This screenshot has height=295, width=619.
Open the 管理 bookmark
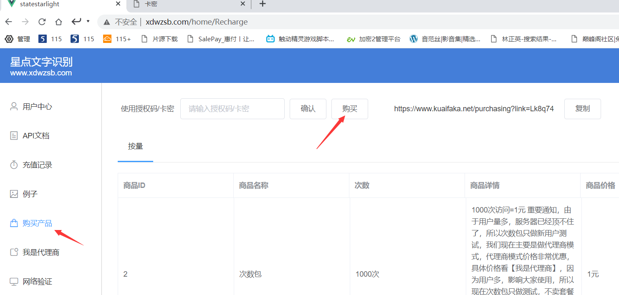18,39
